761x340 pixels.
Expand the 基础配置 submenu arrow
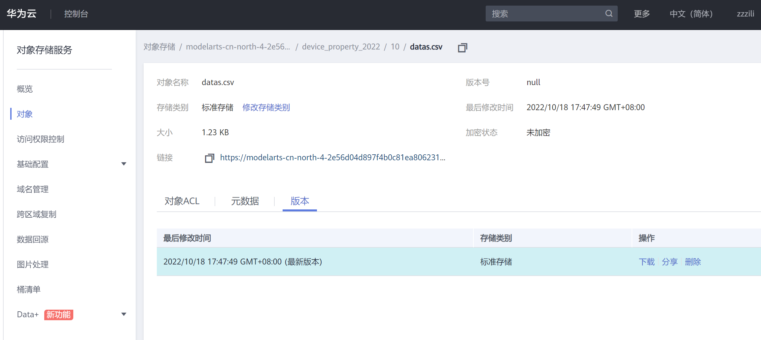124,164
